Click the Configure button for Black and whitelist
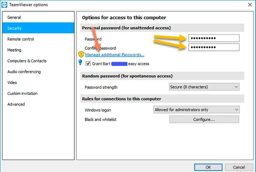256x172 pixels. coord(204,119)
